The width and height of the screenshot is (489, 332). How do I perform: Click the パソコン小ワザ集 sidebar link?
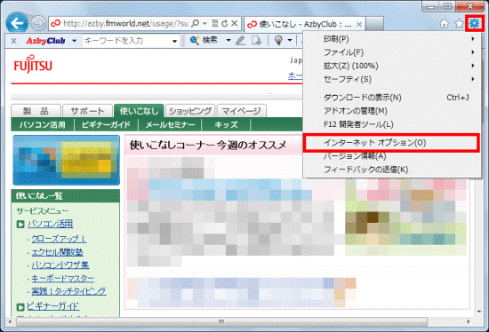pyautogui.click(x=60, y=265)
